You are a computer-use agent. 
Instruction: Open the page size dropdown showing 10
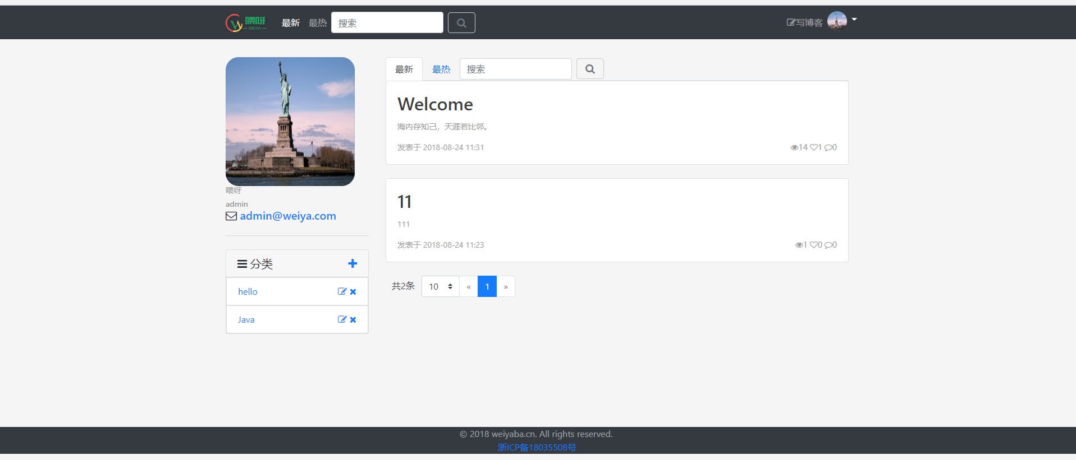coord(441,286)
